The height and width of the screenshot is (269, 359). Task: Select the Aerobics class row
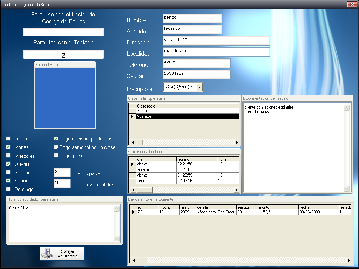[187, 111]
